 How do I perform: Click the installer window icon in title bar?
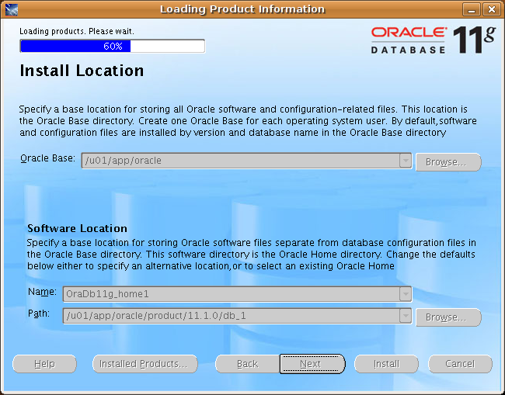(x=12, y=9)
